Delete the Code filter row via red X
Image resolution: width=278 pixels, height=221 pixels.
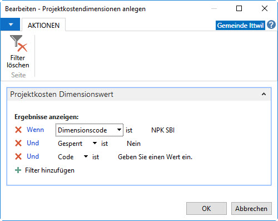18,156
